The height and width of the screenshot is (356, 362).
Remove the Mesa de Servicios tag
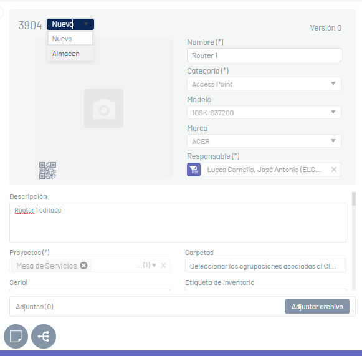[x=83, y=266]
